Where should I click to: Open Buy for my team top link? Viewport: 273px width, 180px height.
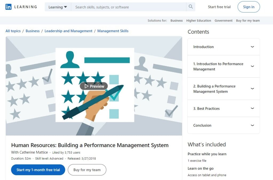click(248, 21)
